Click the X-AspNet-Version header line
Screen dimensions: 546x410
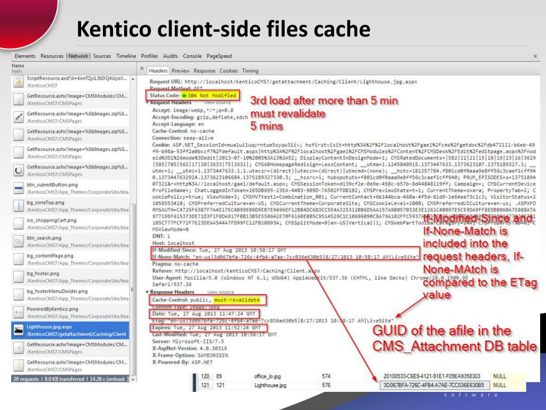pos(189,348)
